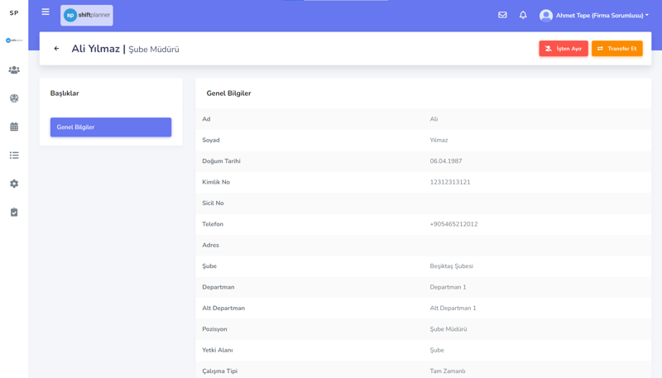
Task: Click the SP brand text in sidebar
Action: (x=14, y=13)
